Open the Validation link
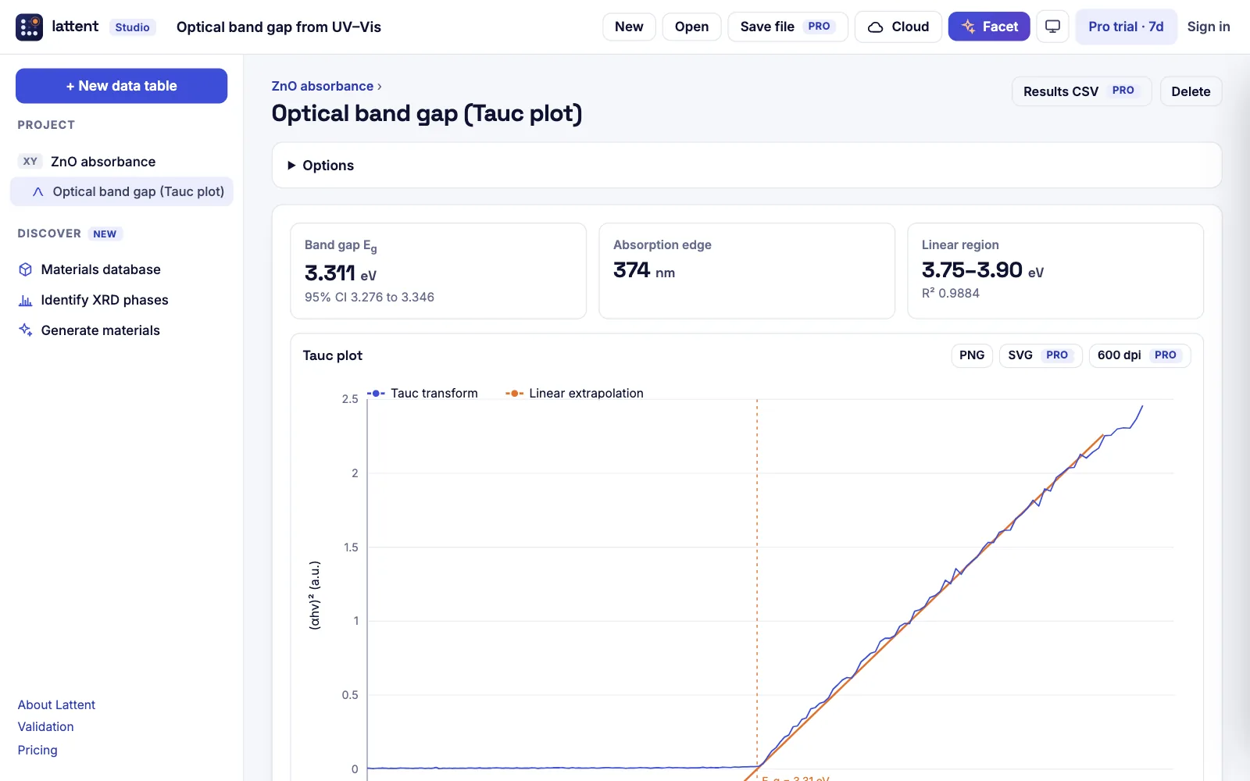This screenshot has width=1250, height=781. (x=46, y=727)
